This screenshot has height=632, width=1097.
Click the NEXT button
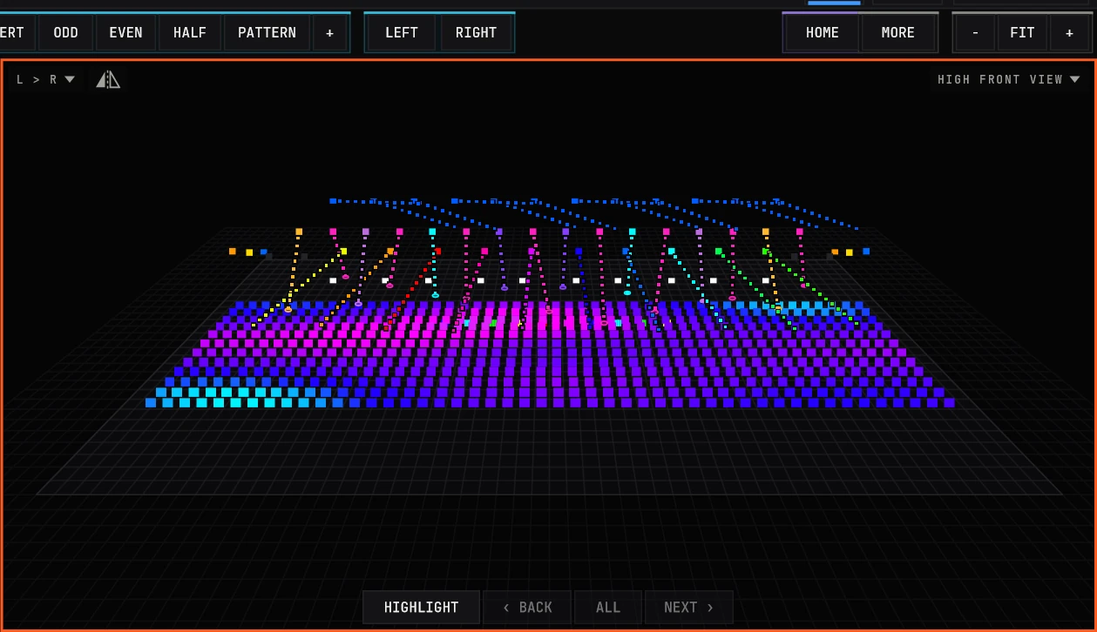coord(688,608)
